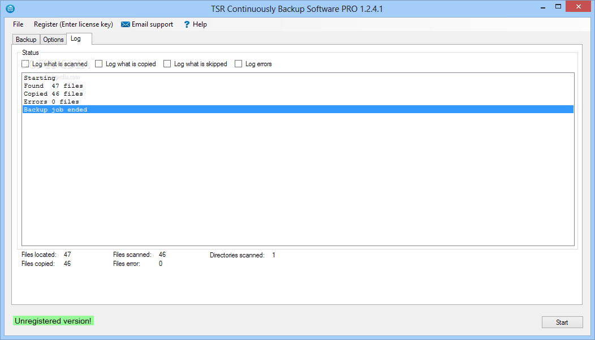Select the 'Backup job ended' log line
Screen dimensions: 595x340
coord(298,109)
